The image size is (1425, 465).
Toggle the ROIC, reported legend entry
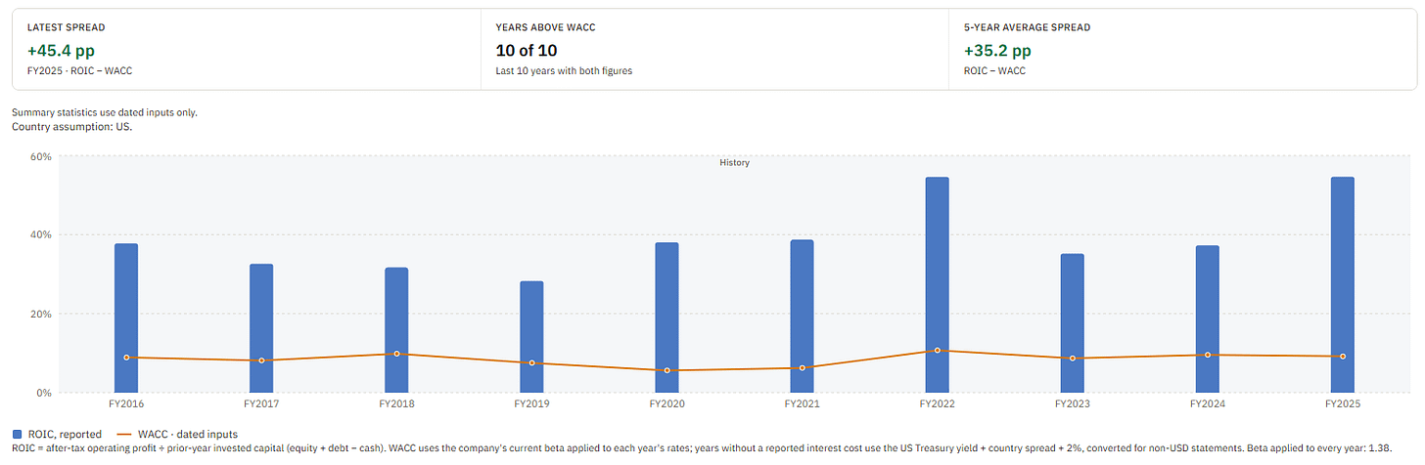57,434
